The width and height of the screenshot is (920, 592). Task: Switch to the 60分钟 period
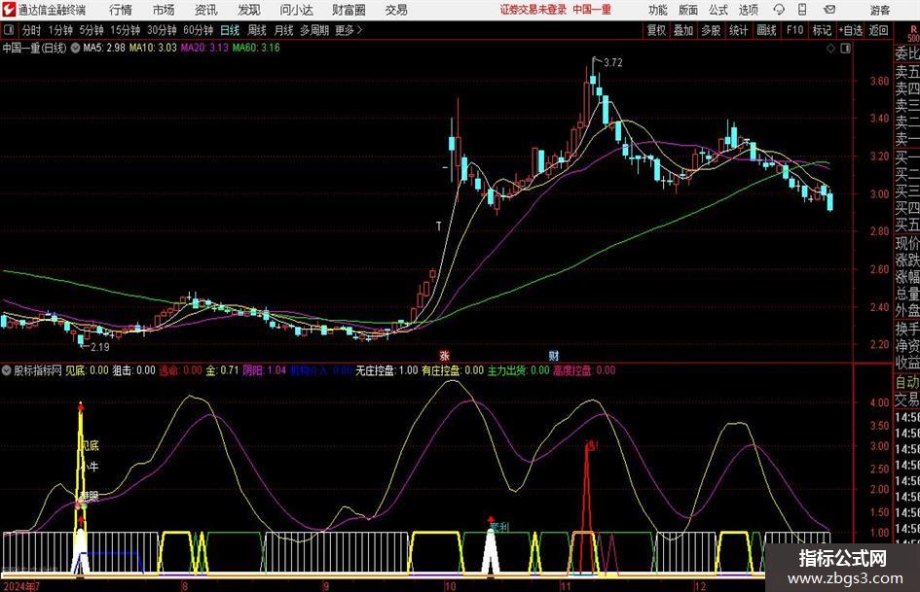pos(198,30)
